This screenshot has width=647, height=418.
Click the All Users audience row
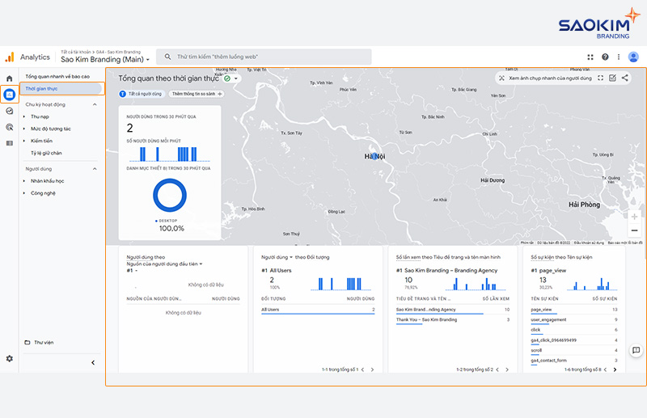pyautogui.click(x=318, y=310)
